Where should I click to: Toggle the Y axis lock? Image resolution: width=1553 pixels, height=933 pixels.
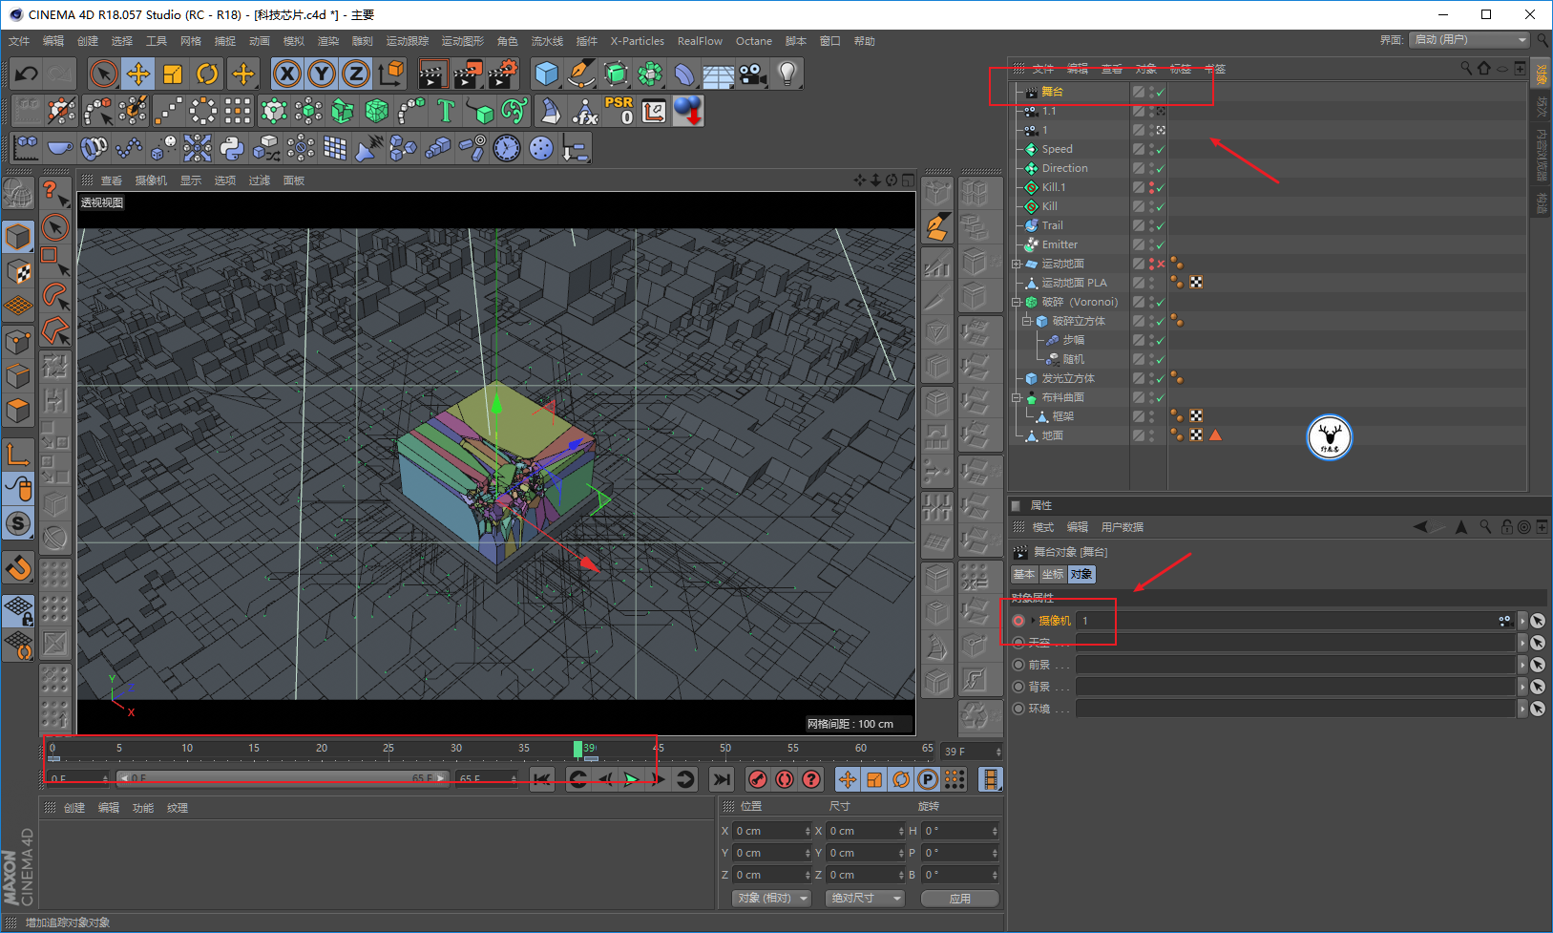click(x=322, y=74)
